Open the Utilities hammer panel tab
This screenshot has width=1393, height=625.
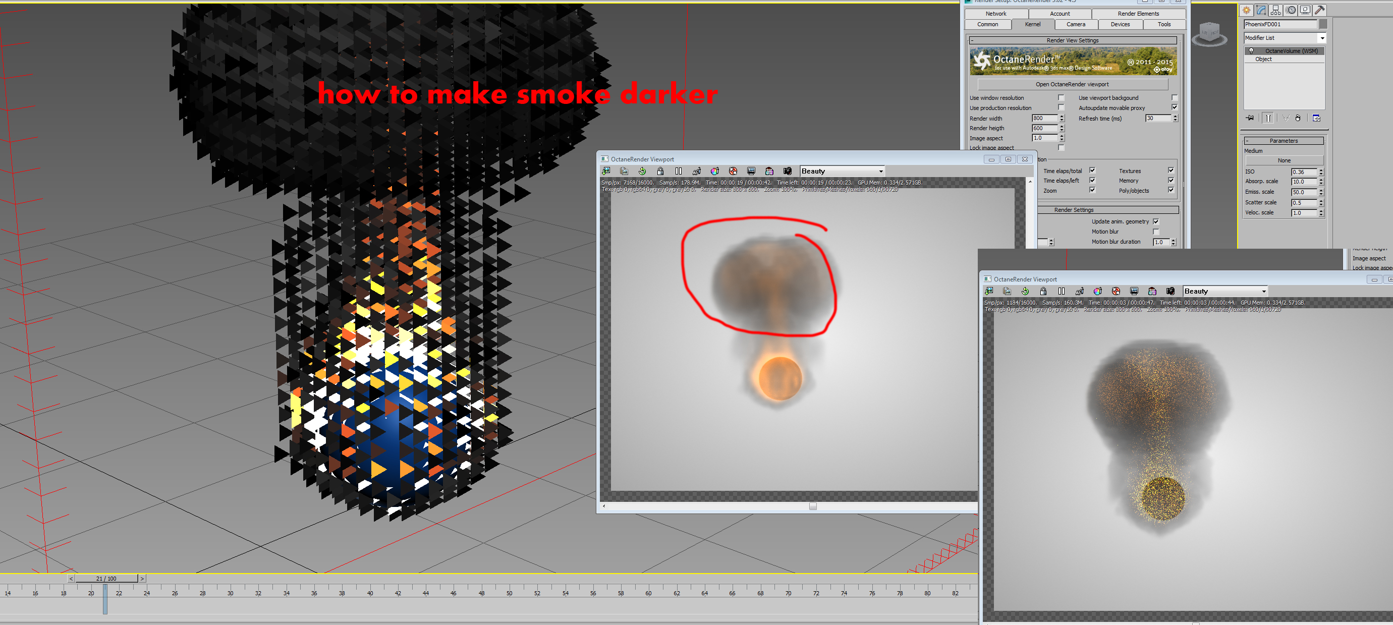point(1319,10)
